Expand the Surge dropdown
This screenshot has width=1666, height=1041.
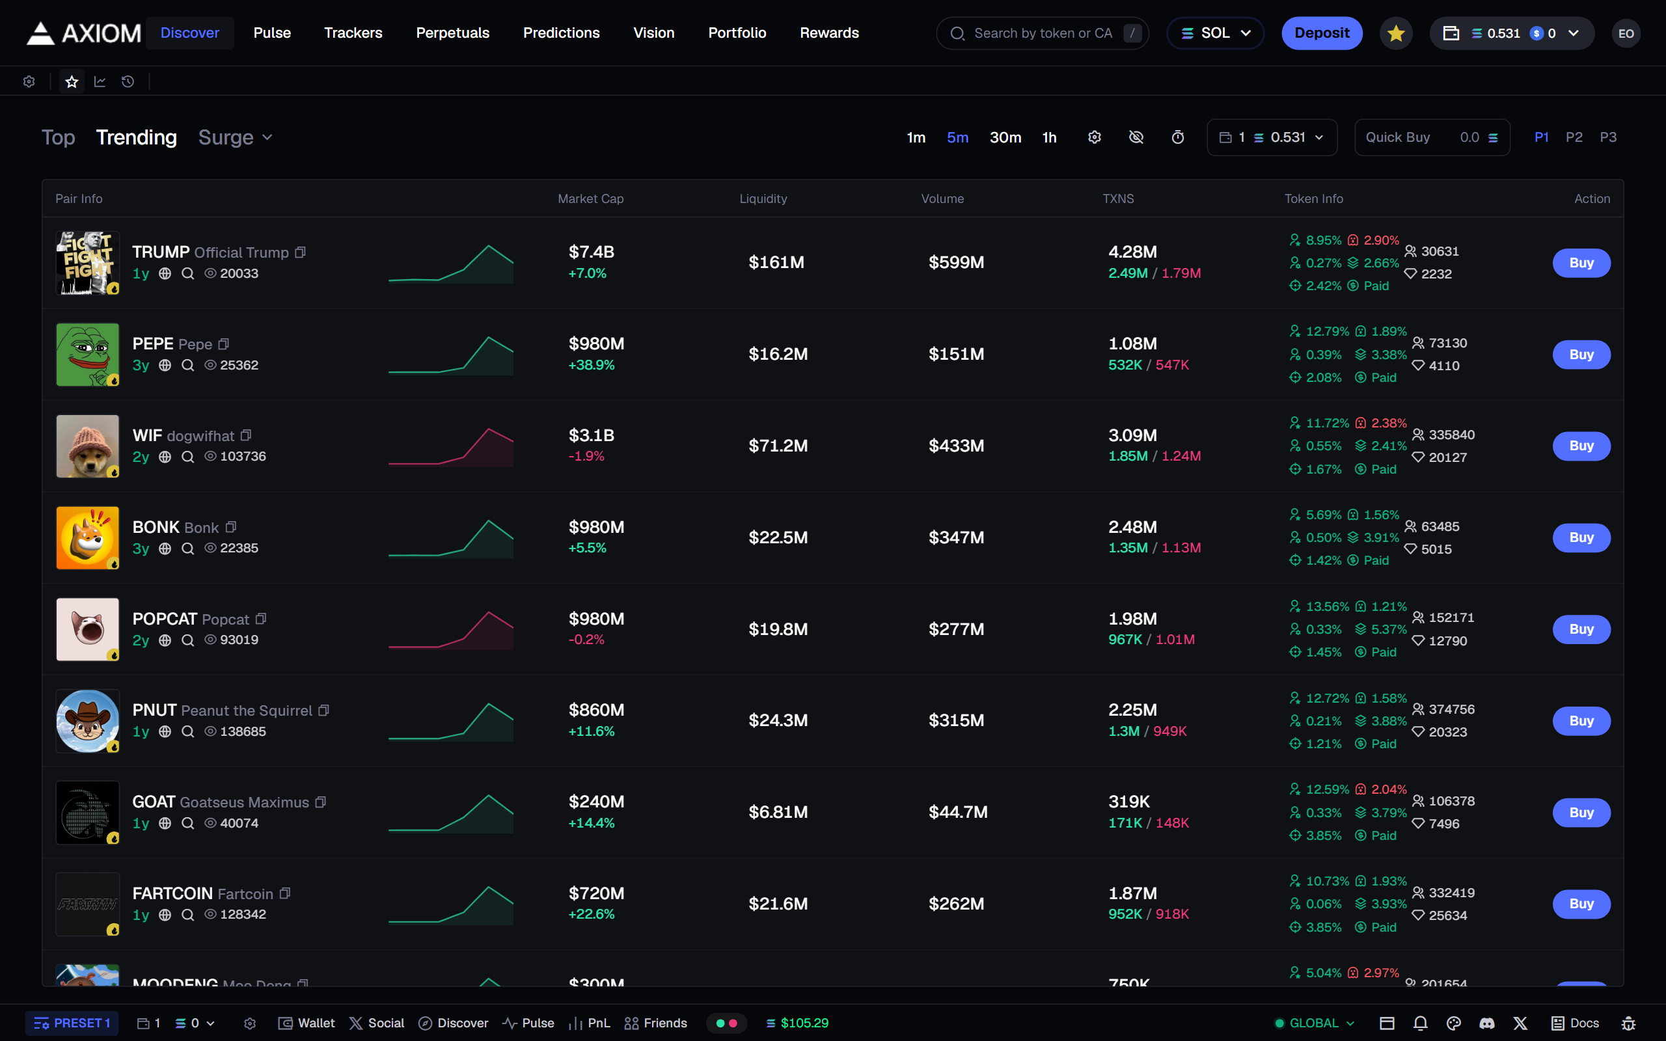(x=236, y=138)
